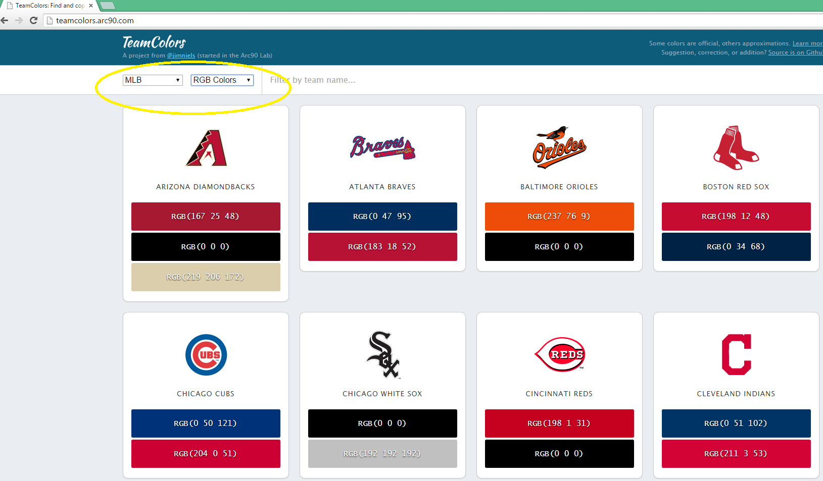Copy Orioles orange RGB(237 76 9)

click(x=559, y=217)
